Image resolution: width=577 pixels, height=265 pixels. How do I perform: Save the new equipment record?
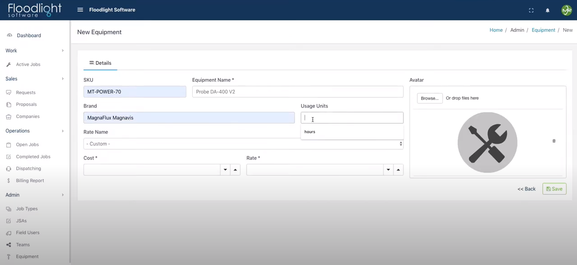click(554, 189)
